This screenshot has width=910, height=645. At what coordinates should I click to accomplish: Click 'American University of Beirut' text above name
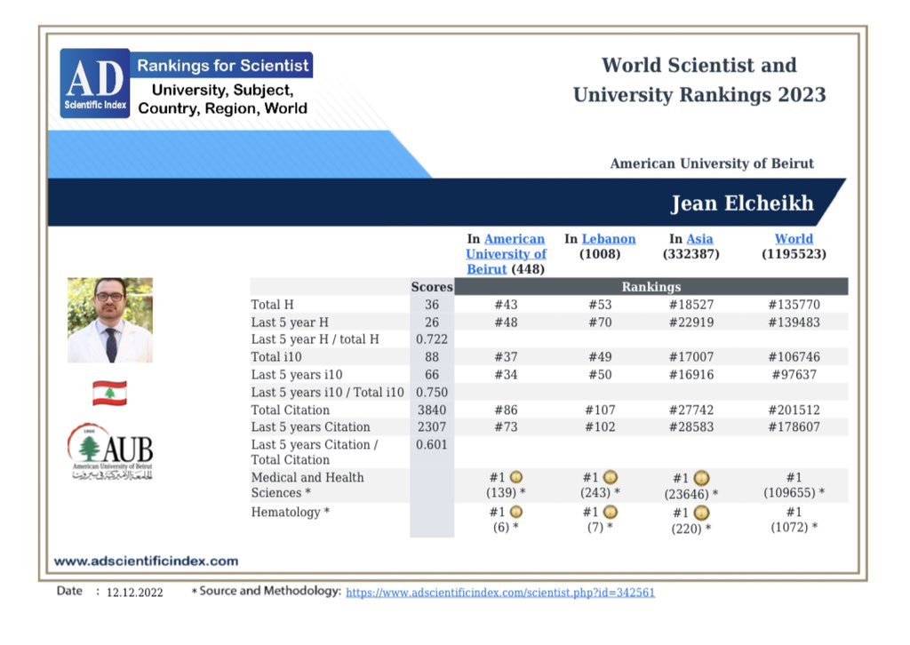[712, 163]
